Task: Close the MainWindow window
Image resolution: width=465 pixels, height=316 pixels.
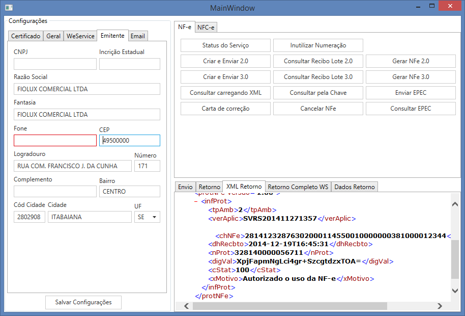Action: 450,6
